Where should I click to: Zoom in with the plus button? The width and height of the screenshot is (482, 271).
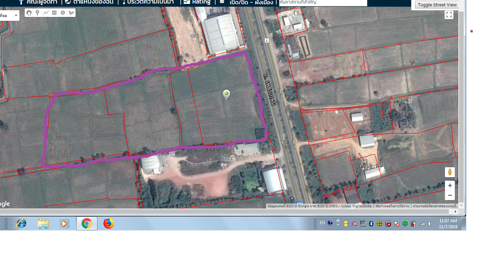(450, 186)
